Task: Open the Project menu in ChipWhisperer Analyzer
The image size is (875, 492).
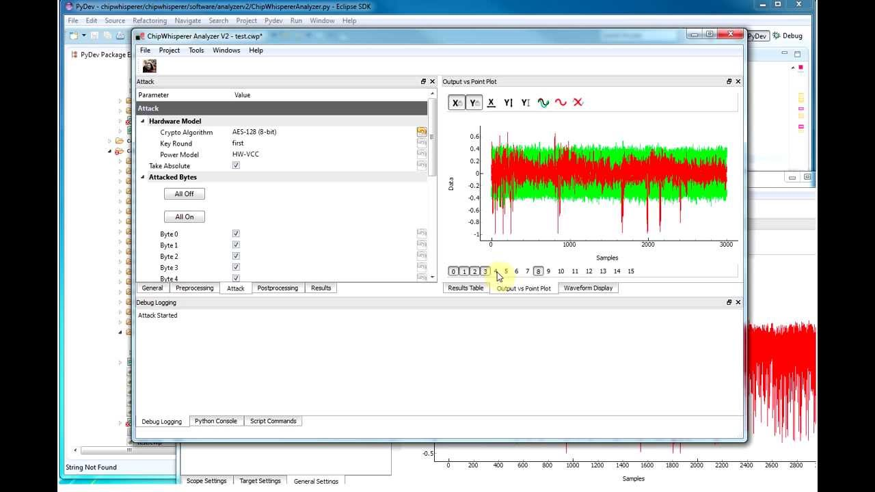Action: click(x=170, y=50)
